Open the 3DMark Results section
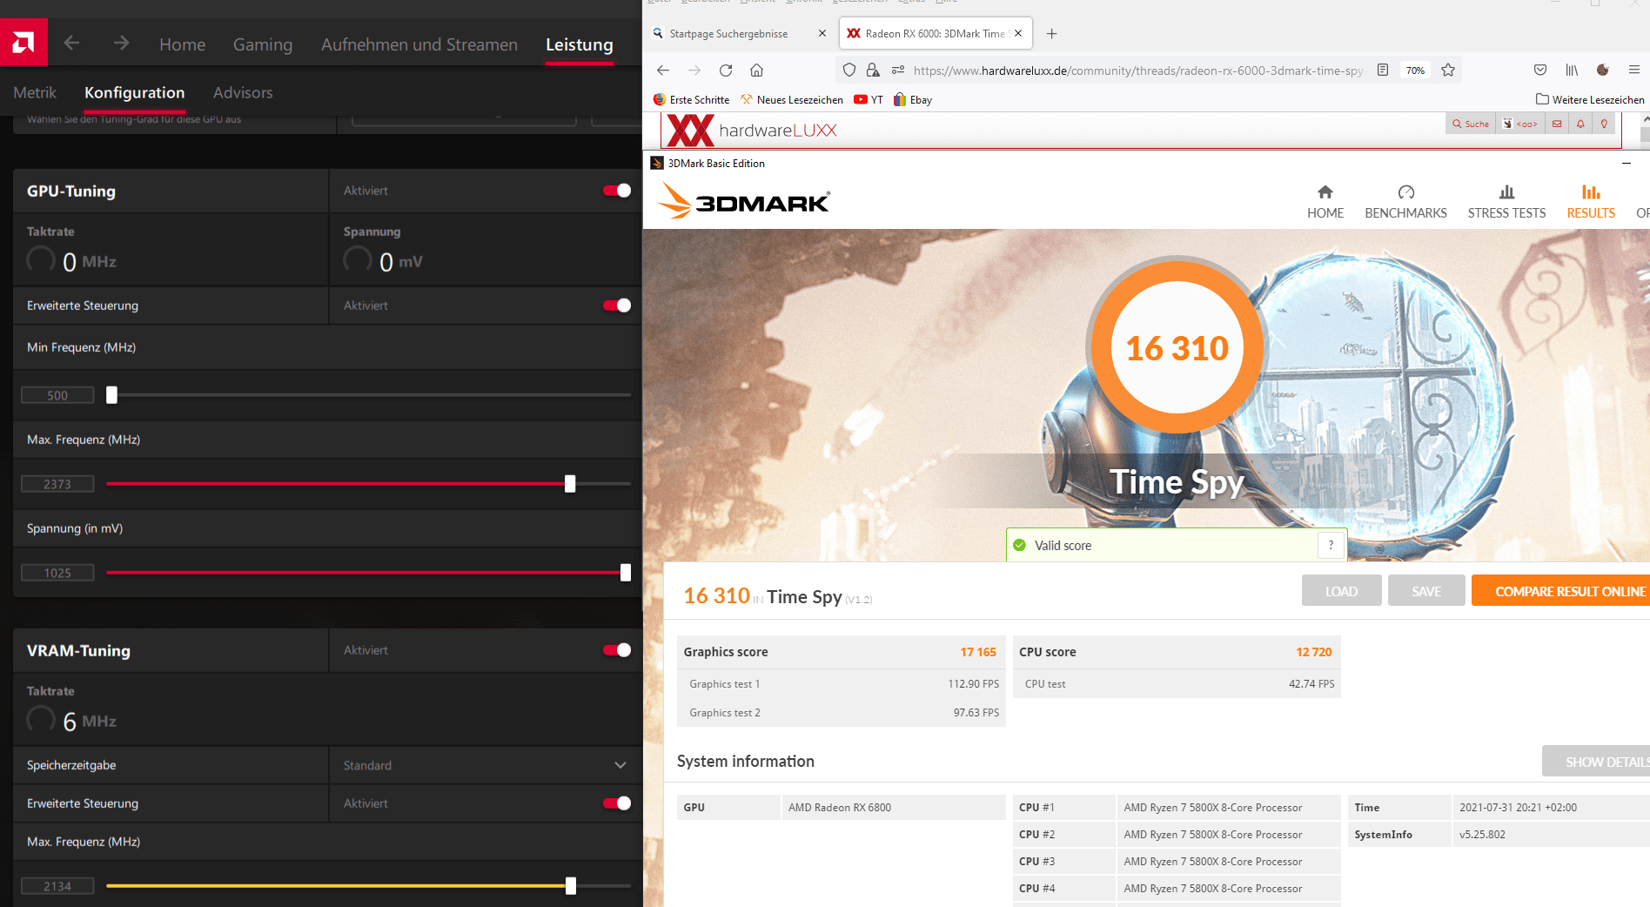Image resolution: width=1650 pixels, height=907 pixels. (1591, 202)
